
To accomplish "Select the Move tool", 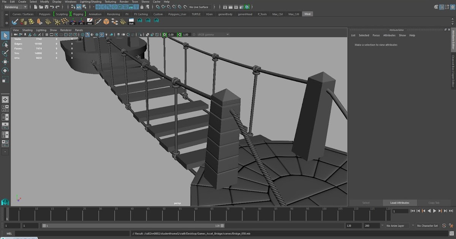I will [5, 62].
